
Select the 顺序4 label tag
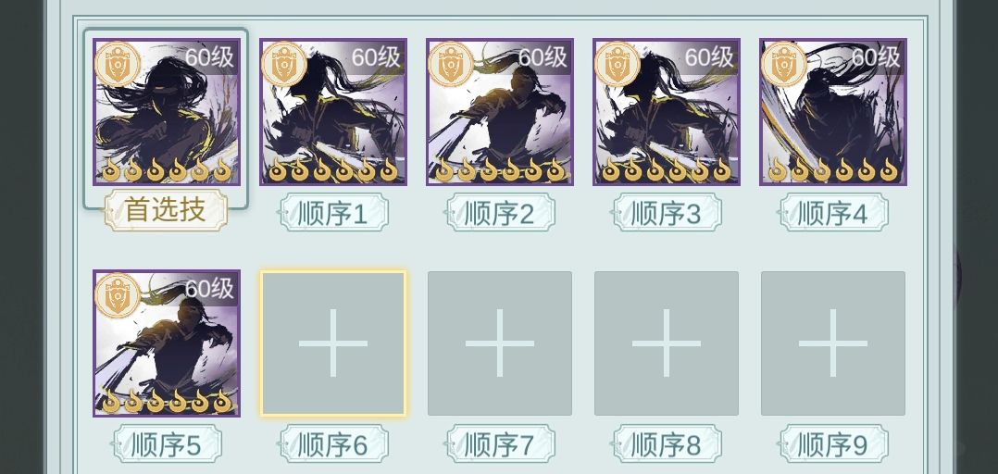833,213
